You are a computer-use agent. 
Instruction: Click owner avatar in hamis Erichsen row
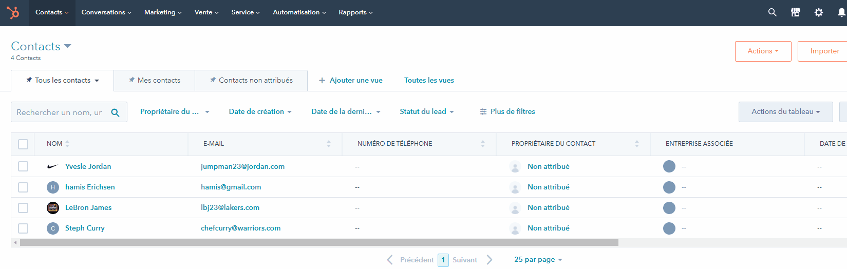point(515,187)
